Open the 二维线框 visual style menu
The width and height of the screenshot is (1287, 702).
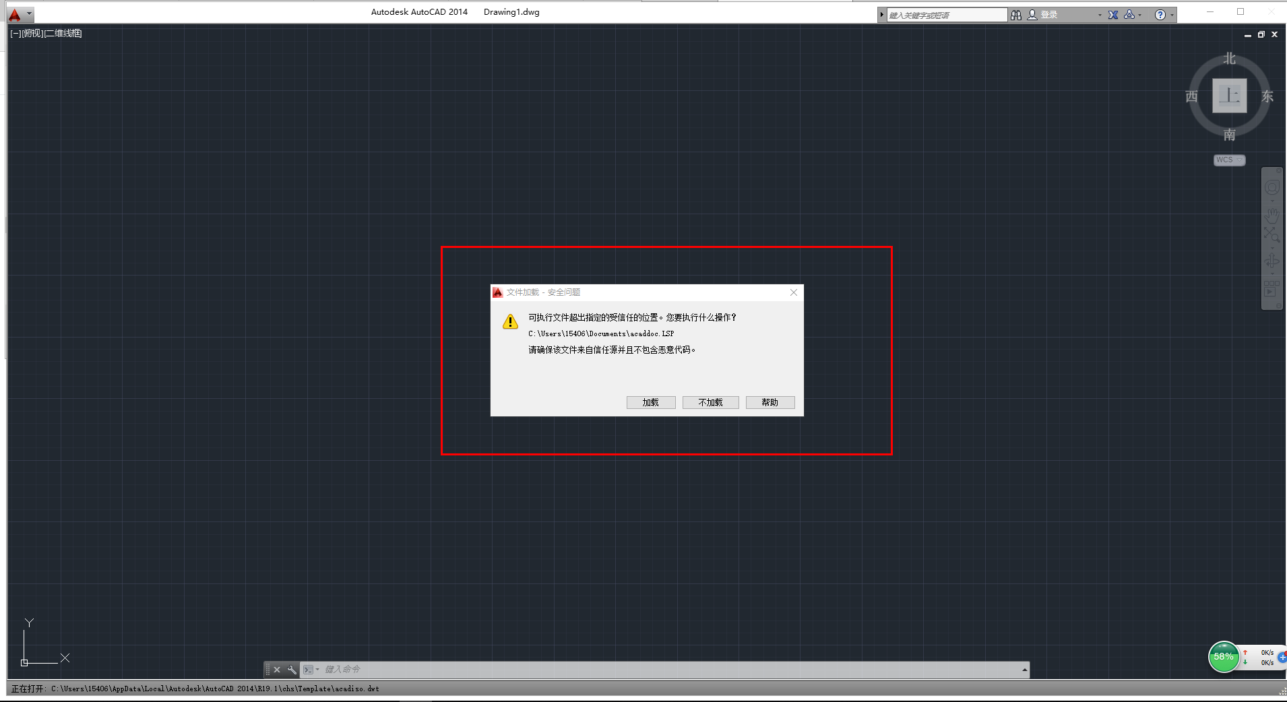coord(63,33)
